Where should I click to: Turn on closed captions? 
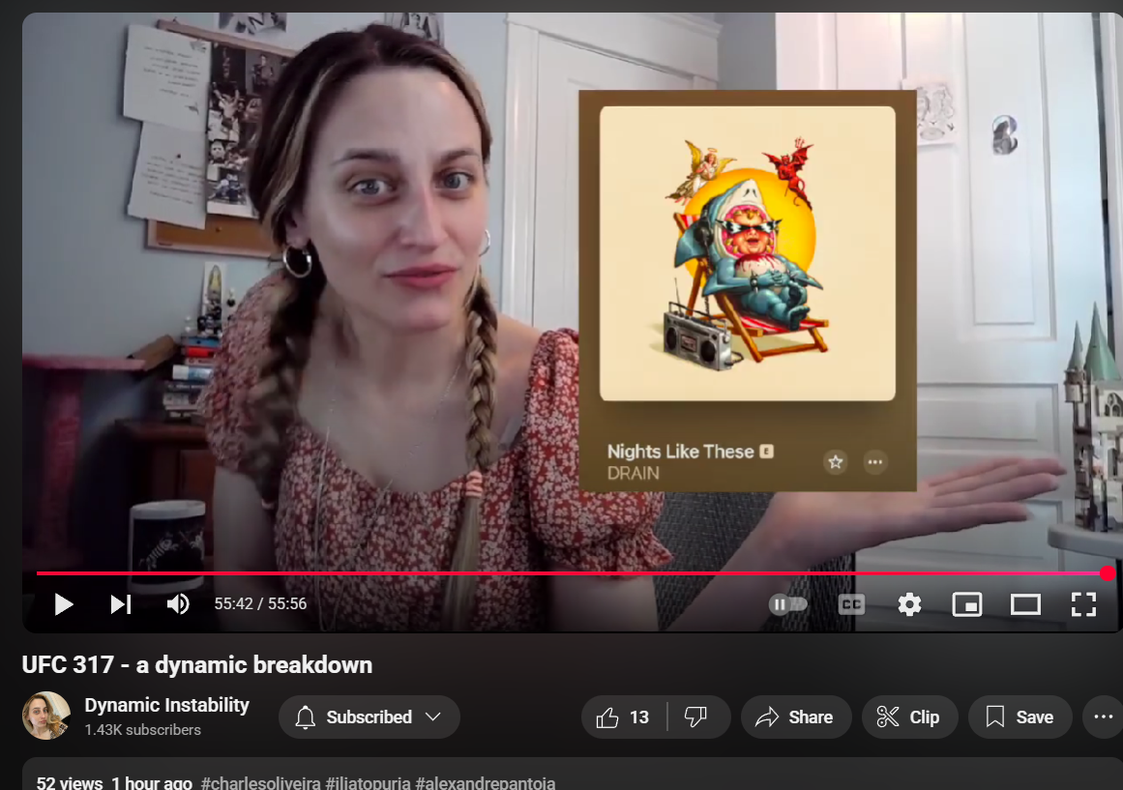click(851, 604)
